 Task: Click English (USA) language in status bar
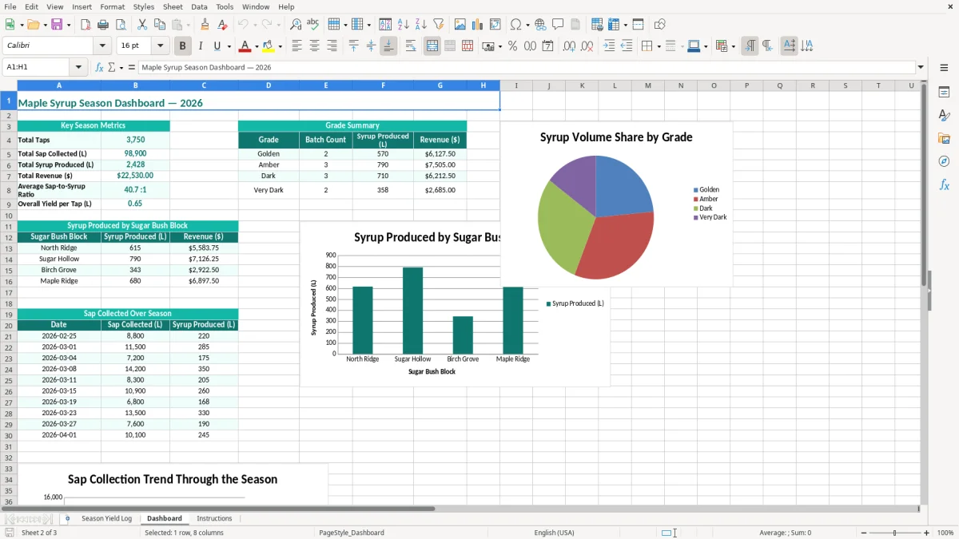click(x=554, y=533)
